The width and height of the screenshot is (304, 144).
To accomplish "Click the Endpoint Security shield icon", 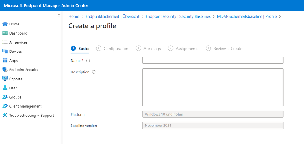I will tap(5, 69).
